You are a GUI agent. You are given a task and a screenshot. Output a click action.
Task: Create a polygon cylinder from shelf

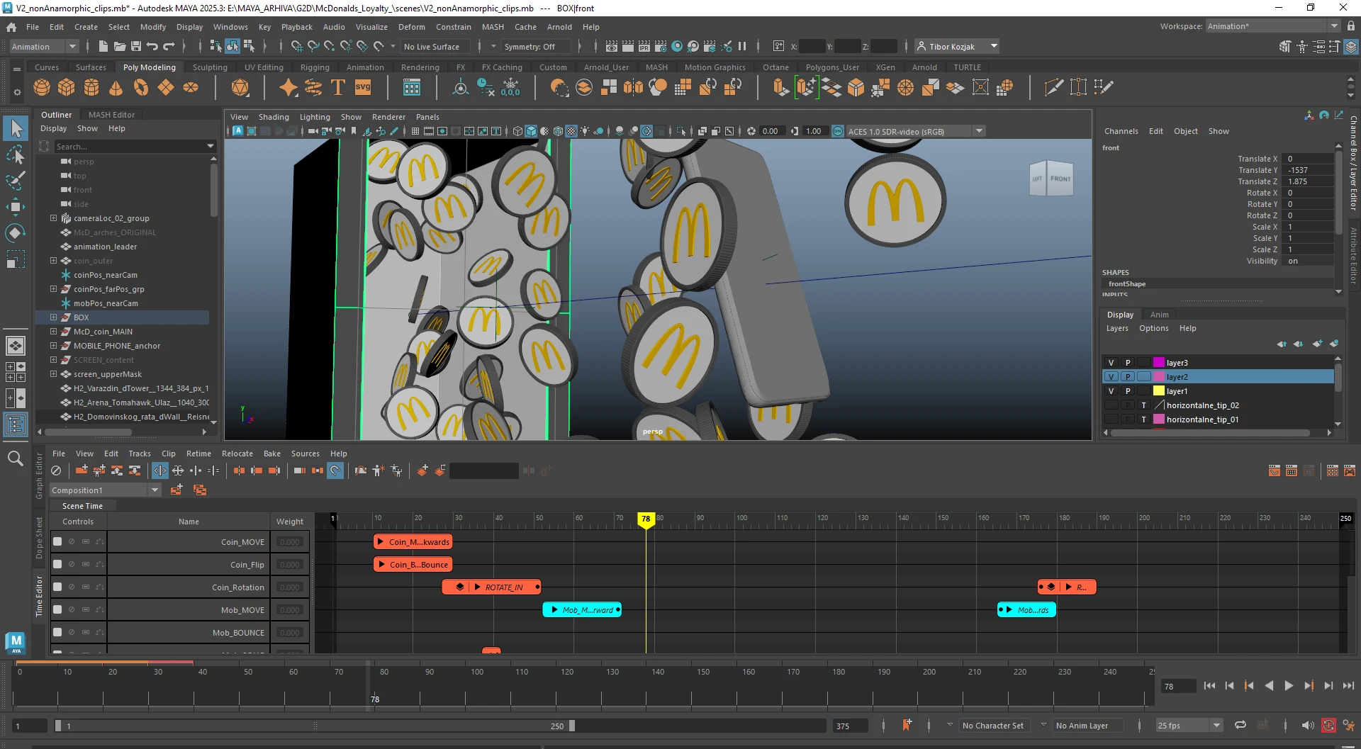click(91, 87)
